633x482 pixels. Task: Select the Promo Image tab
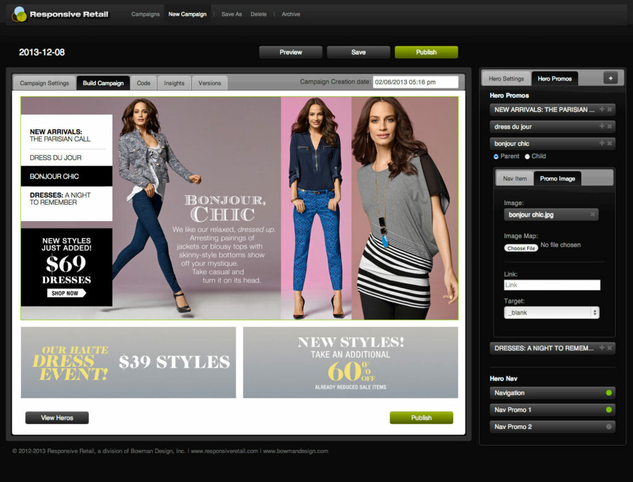558,179
